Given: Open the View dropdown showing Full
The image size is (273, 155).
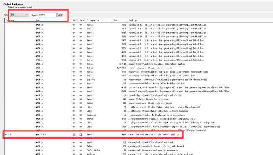Looking at the screenshot, I should 19,15.
